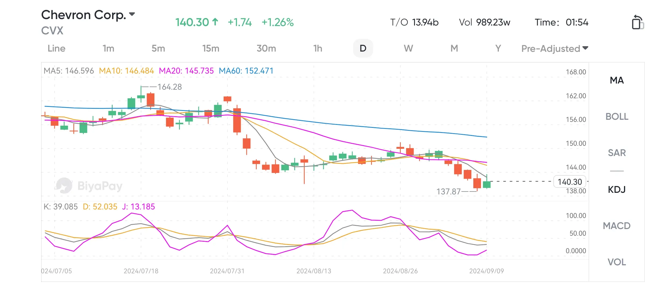The image size is (645, 290).
Task: Select the D daily timeframe
Action: coord(363,48)
